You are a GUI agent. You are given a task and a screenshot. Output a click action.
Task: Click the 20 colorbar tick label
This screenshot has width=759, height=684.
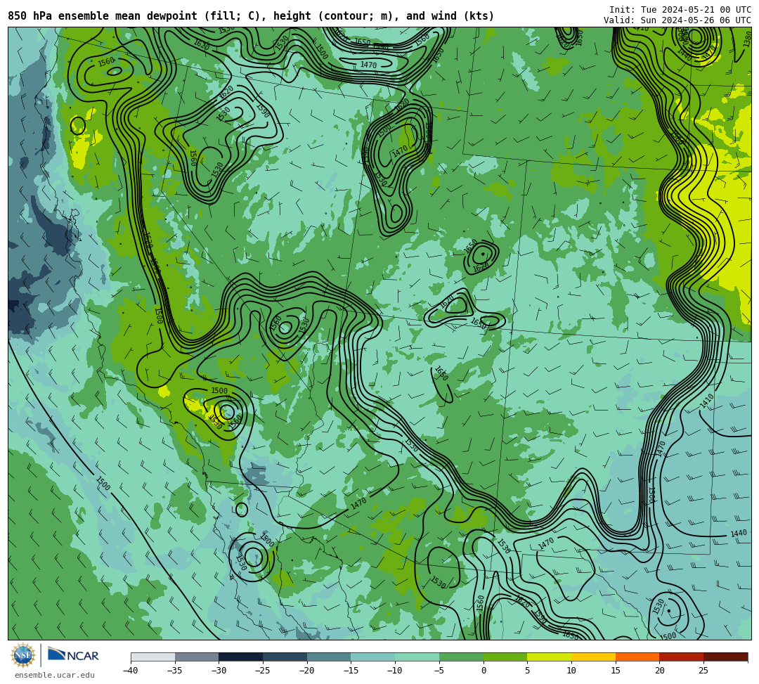tap(659, 671)
